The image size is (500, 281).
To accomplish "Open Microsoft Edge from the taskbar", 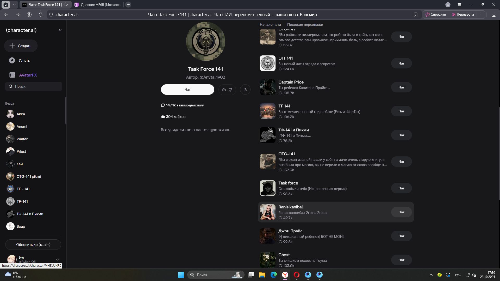I will (x=274, y=275).
